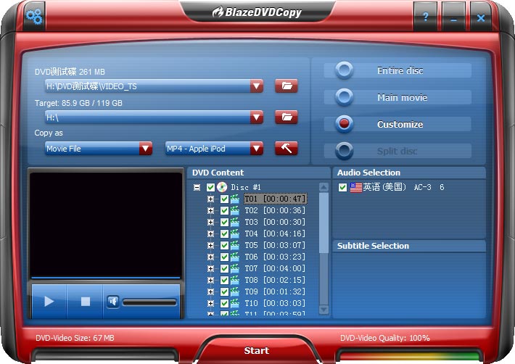Uncheck title T03 checkbox

(224, 223)
